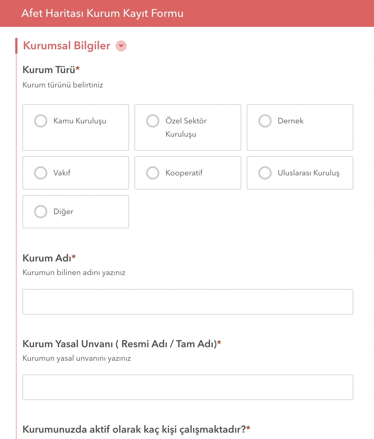374x439 pixels.
Task: Click the Afet Haritası Kurum Kayıt Formu title
Action: tap(102, 13)
